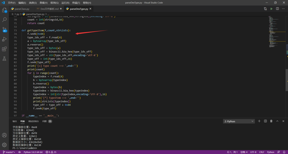Open the 选择(S) menu
This screenshot has width=288, height=154.
pos(33,3)
